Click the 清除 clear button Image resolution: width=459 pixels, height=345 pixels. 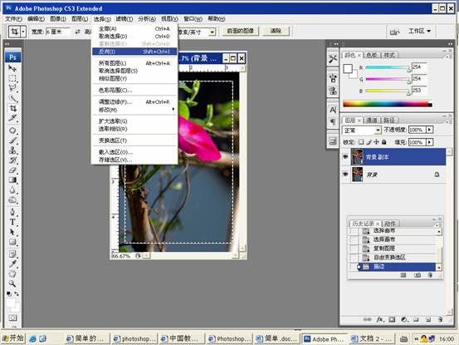(276, 31)
